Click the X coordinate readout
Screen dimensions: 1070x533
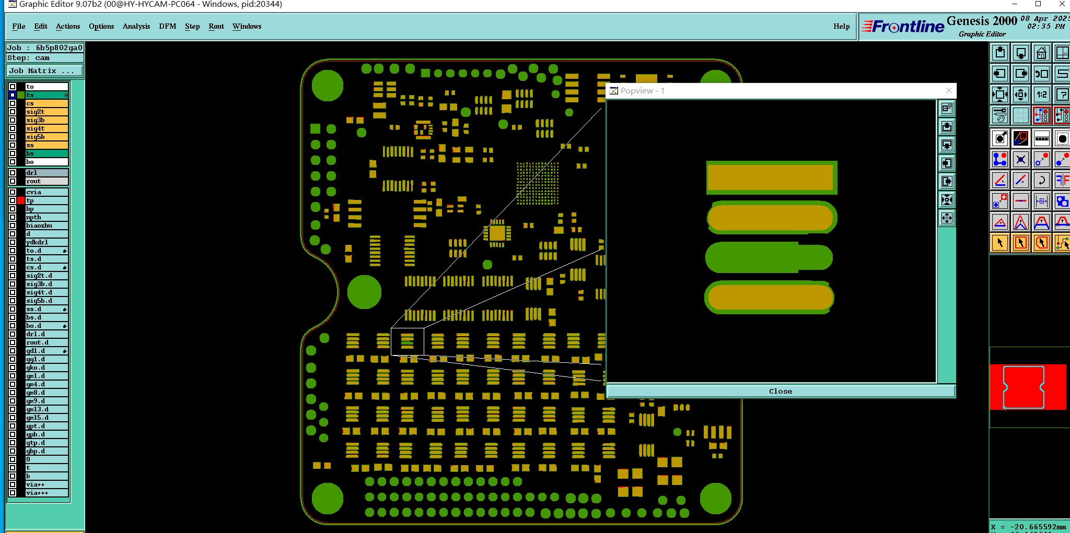pos(1029,527)
